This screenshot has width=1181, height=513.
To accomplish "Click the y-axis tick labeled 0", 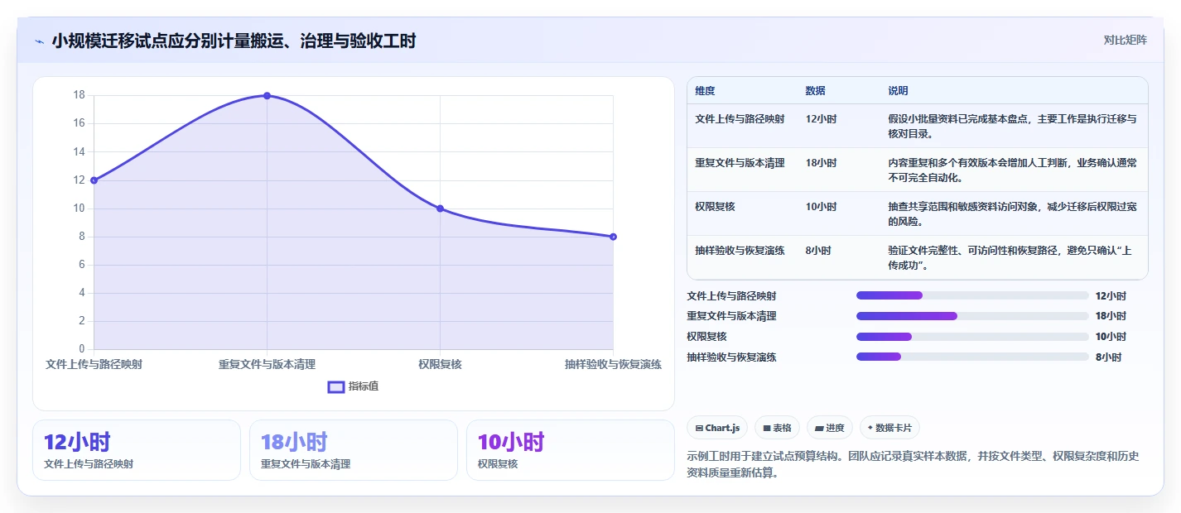I will [x=82, y=349].
